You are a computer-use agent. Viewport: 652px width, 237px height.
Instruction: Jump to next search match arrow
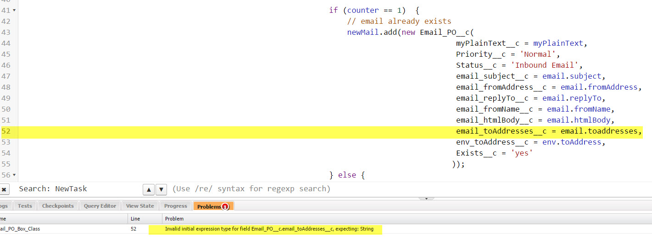[161, 189]
